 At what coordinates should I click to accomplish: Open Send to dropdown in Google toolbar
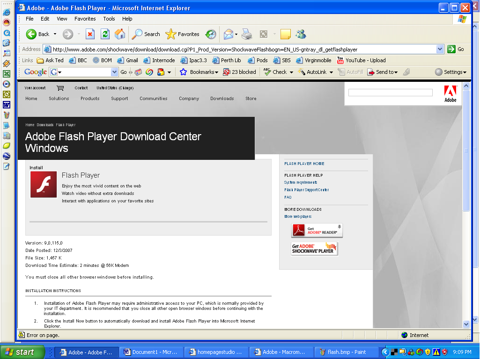point(382,72)
